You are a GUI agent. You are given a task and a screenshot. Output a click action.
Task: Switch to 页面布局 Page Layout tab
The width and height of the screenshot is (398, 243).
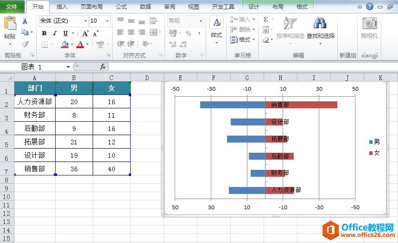click(92, 7)
